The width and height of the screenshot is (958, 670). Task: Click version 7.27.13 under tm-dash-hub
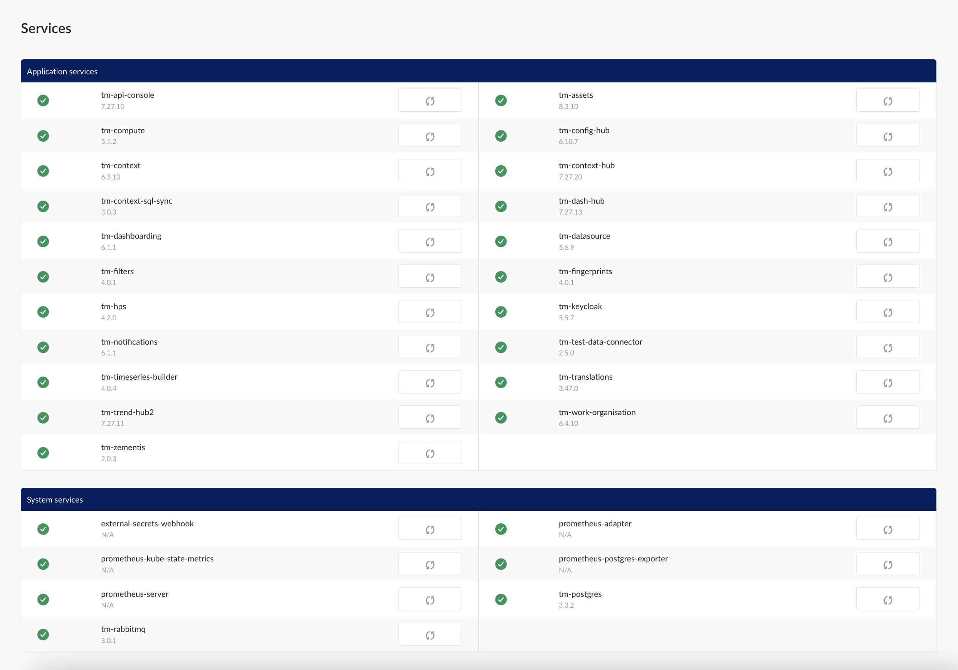click(570, 212)
